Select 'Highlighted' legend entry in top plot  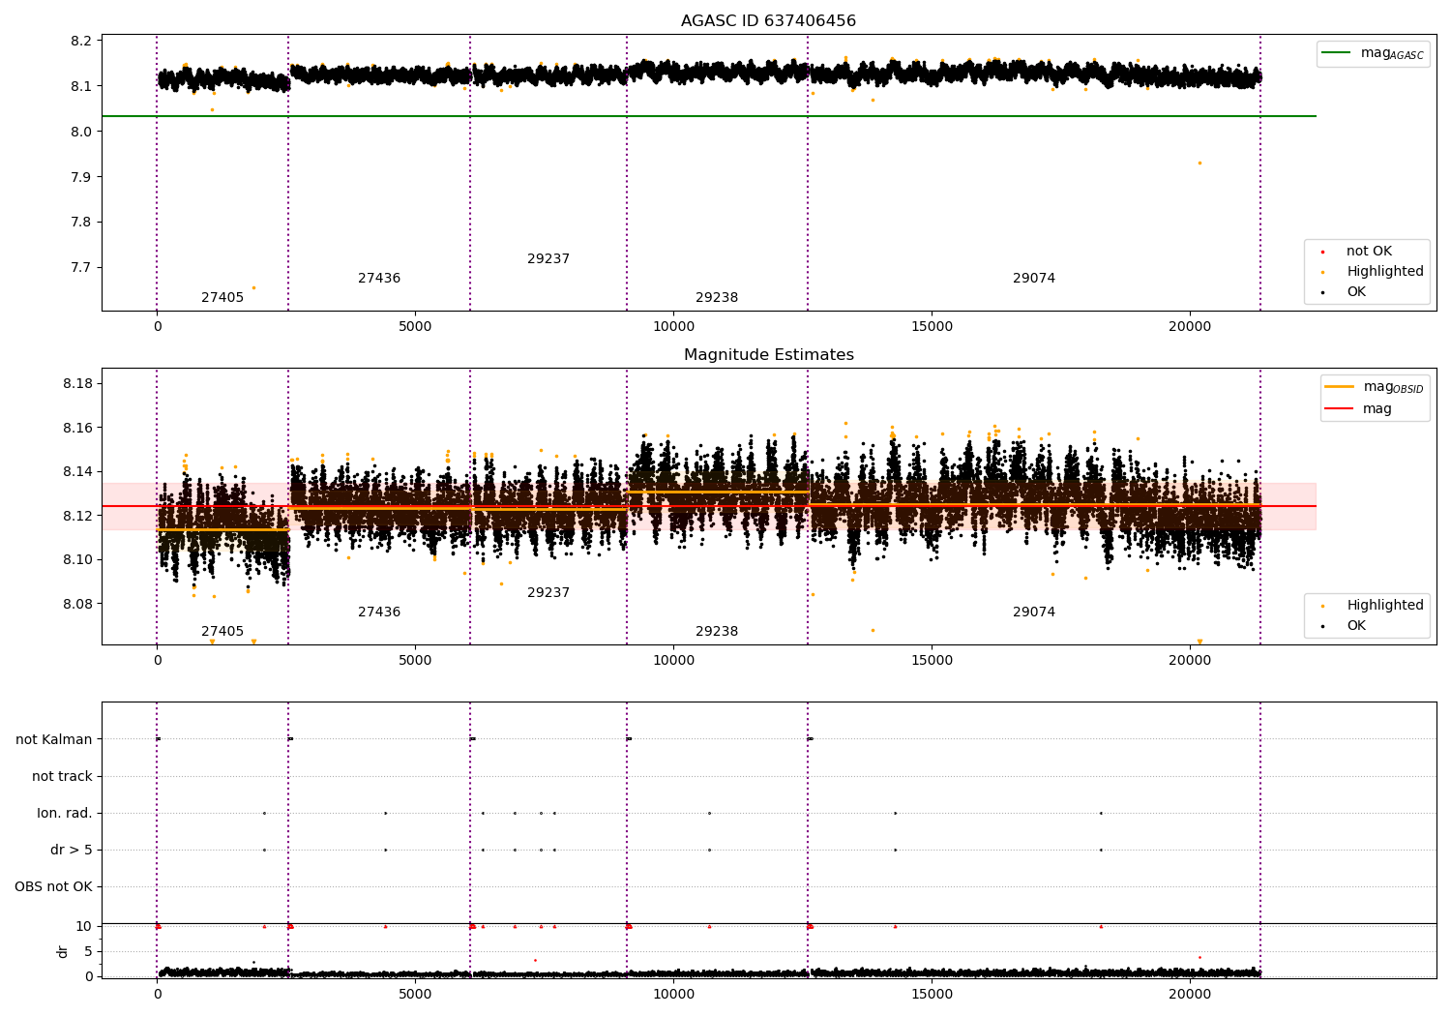coord(1375,272)
